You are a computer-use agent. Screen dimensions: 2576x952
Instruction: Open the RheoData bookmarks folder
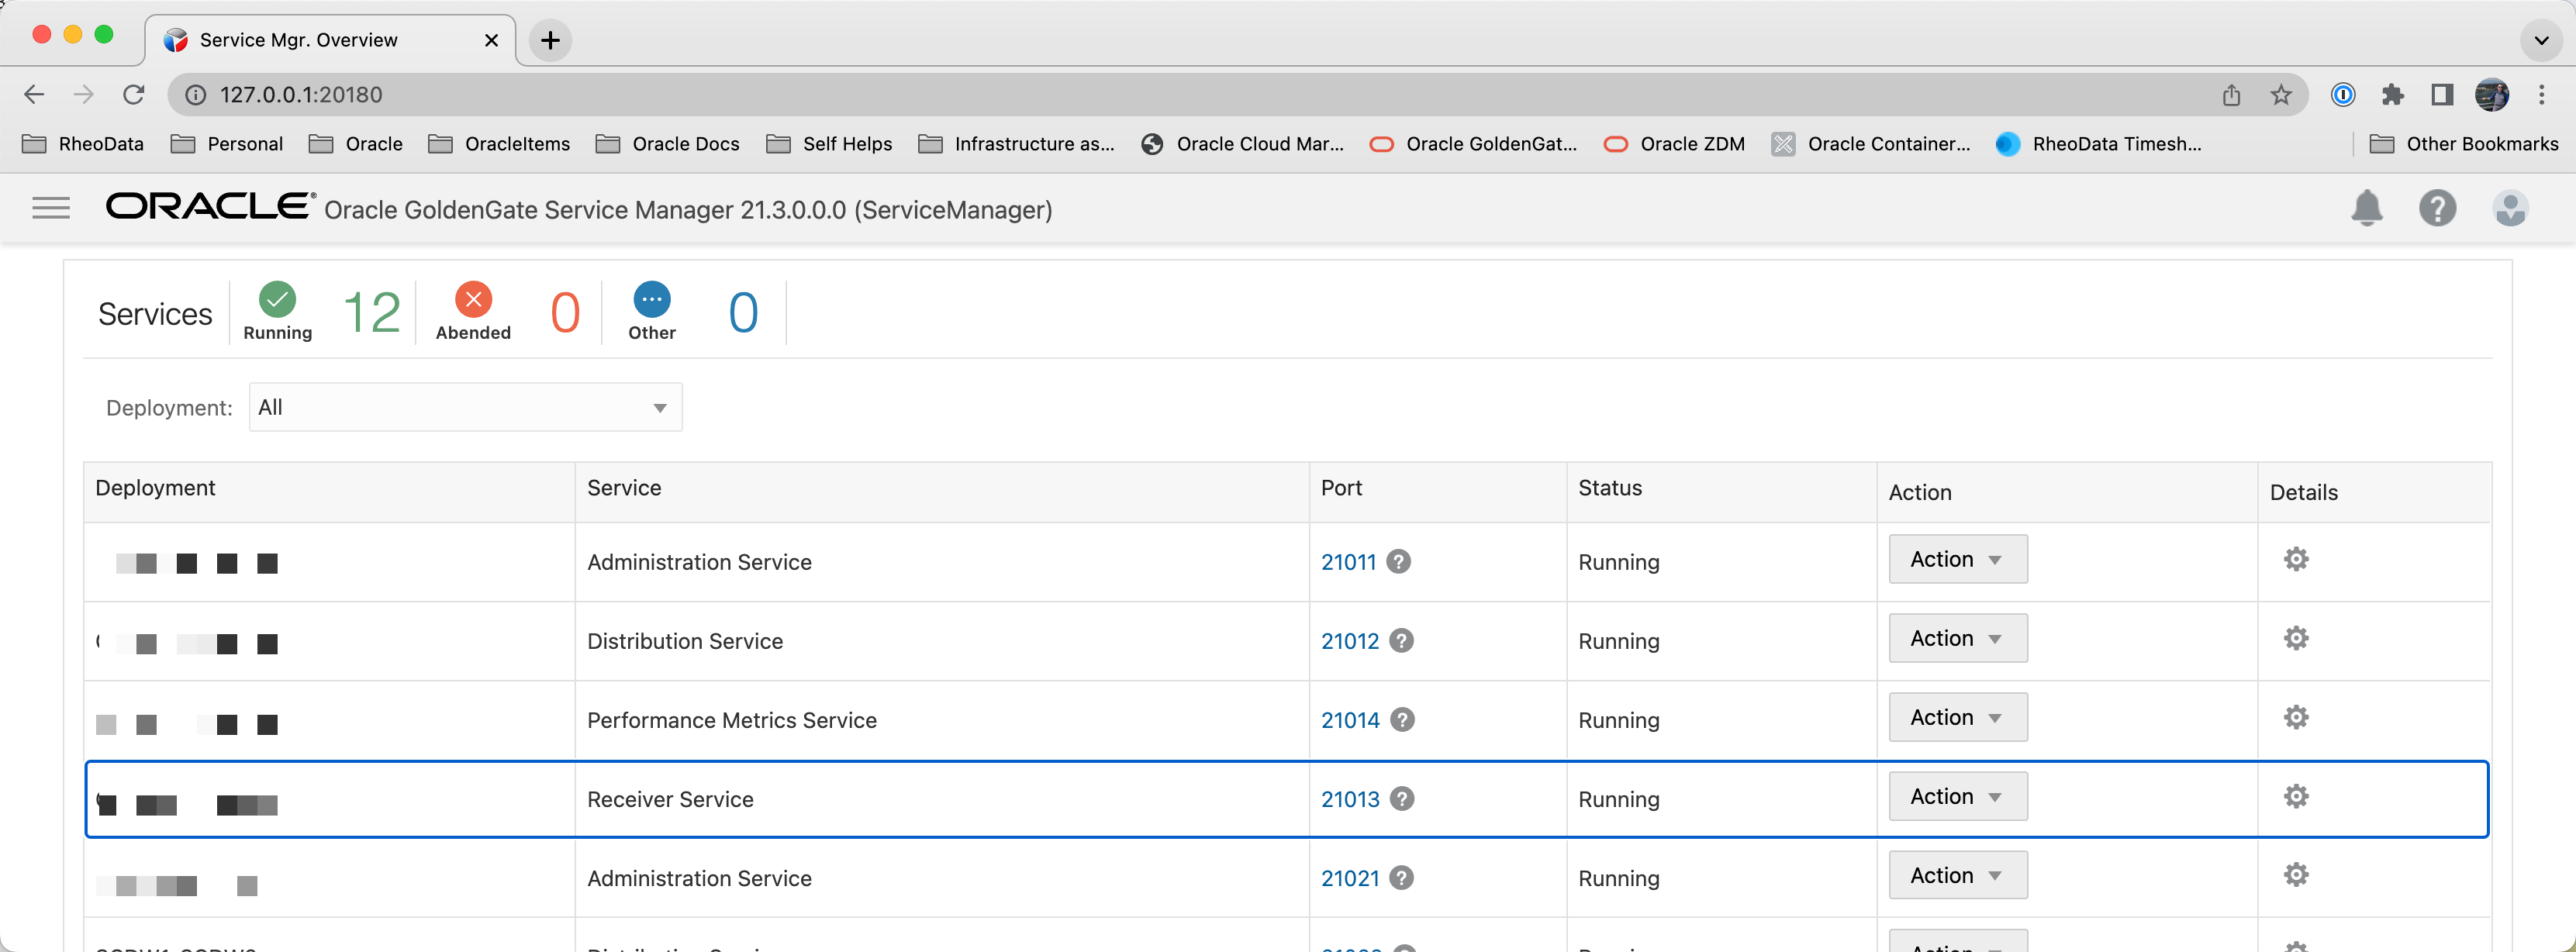[x=83, y=144]
